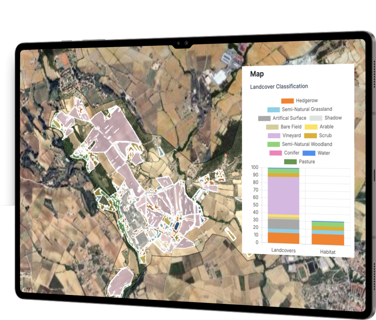Screen dimensions: 376x320
Task: Click the Shadow legend swatch
Action: [x=316, y=118]
